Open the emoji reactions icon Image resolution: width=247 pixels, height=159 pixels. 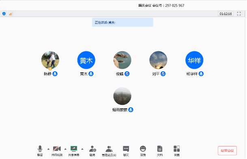pos(143,151)
